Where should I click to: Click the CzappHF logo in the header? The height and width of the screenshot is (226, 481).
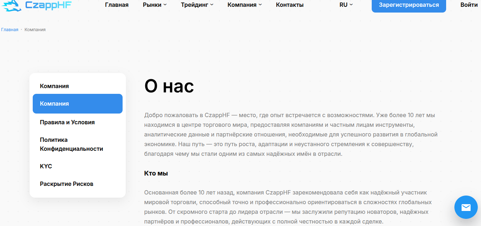click(36, 5)
